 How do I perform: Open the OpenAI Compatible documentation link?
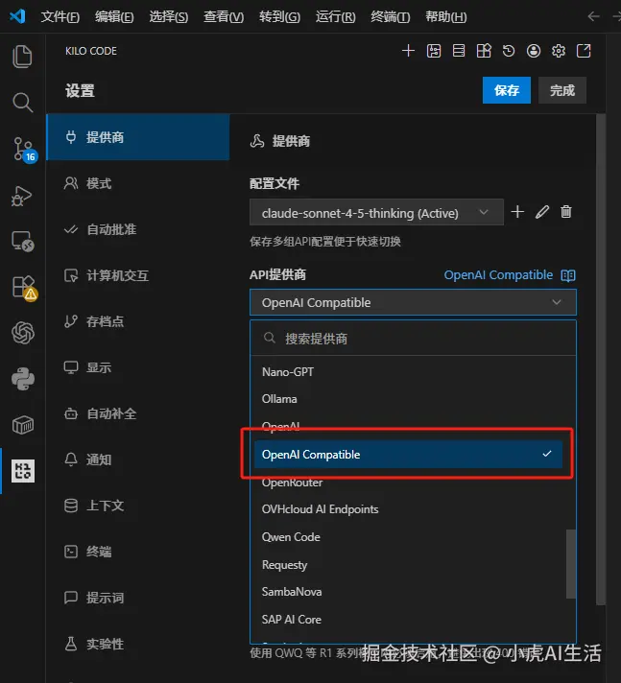498,275
